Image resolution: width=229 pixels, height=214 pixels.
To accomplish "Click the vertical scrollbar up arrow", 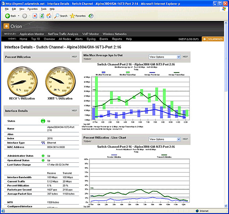I will tap(226, 23).
